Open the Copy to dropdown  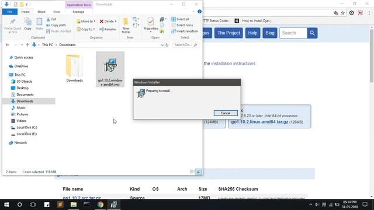pos(86,29)
